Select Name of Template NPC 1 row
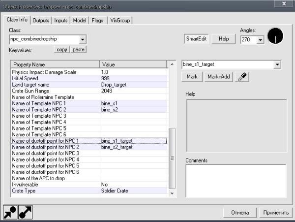This screenshot has width=295, height=222. [x=89, y=103]
